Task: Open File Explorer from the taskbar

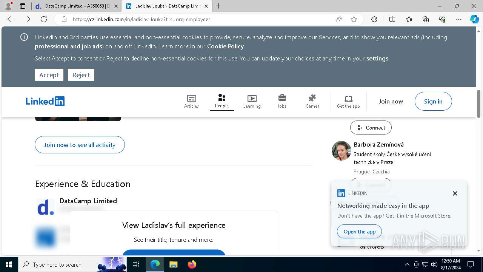Action: click(x=173, y=264)
